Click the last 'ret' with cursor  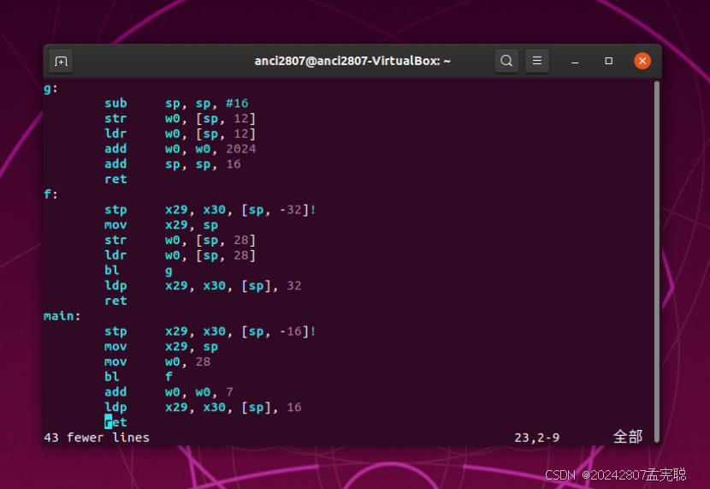pyautogui.click(x=115, y=422)
